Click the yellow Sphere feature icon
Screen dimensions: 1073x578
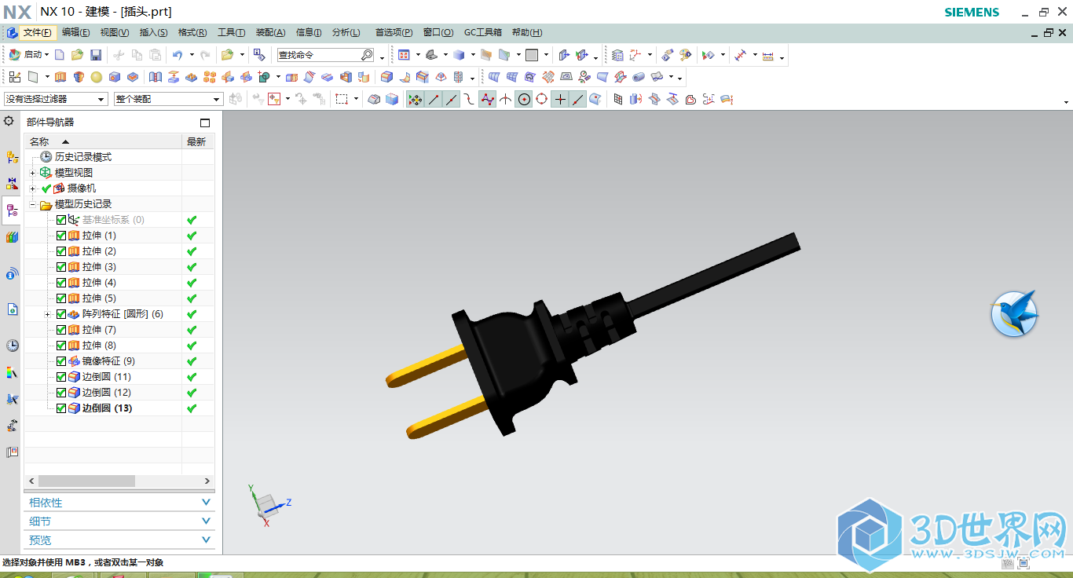(x=96, y=77)
